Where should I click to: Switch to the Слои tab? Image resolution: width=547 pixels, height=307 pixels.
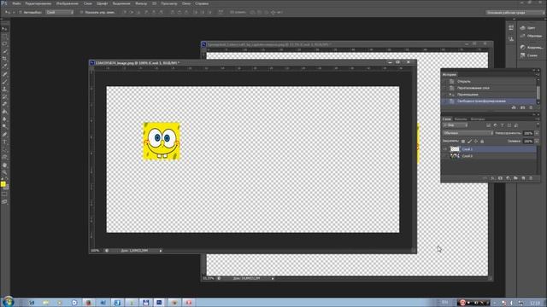click(x=446, y=119)
